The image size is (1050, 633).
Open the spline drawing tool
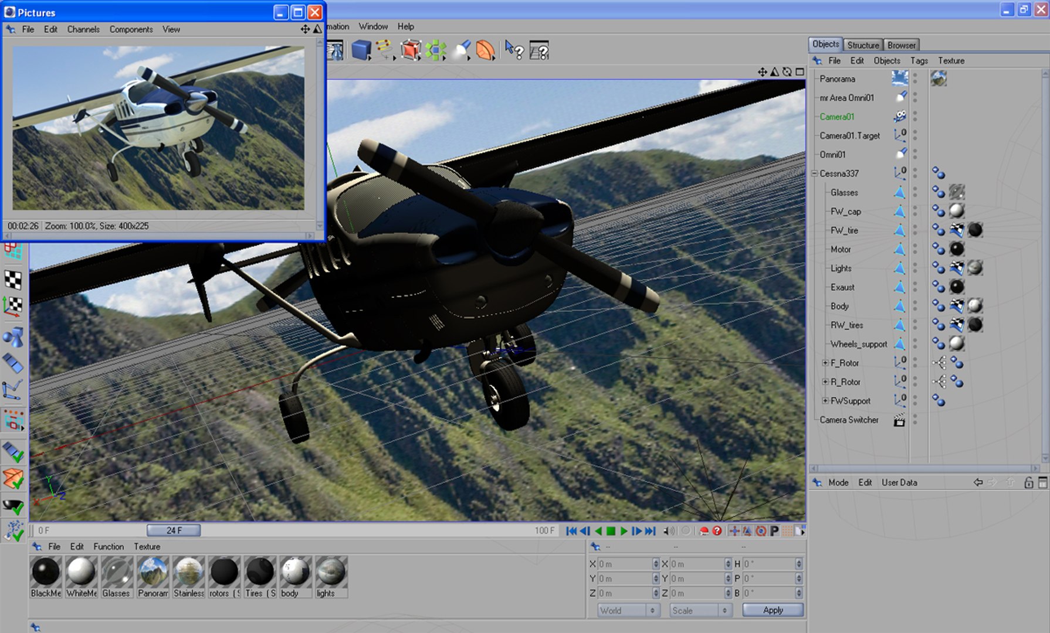tap(384, 49)
